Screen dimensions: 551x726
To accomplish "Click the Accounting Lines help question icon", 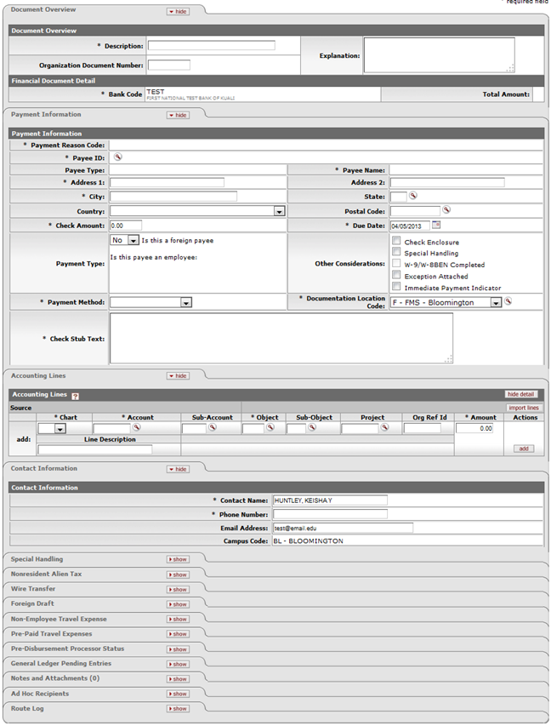I will [x=76, y=396].
